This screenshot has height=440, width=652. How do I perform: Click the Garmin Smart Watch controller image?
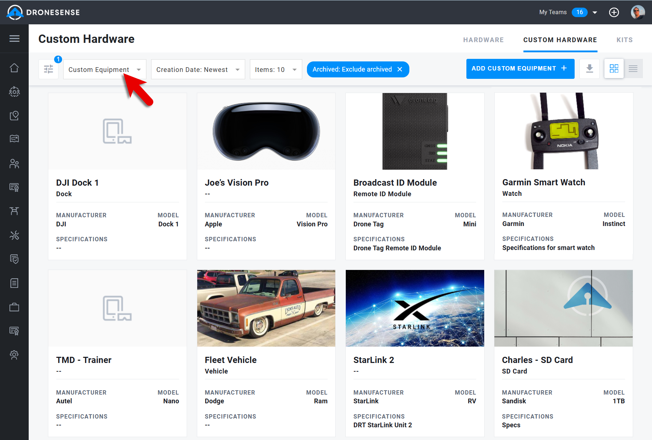(x=564, y=131)
